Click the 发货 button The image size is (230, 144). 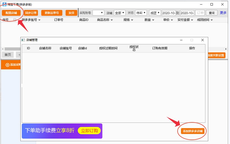[x=71, y=13]
